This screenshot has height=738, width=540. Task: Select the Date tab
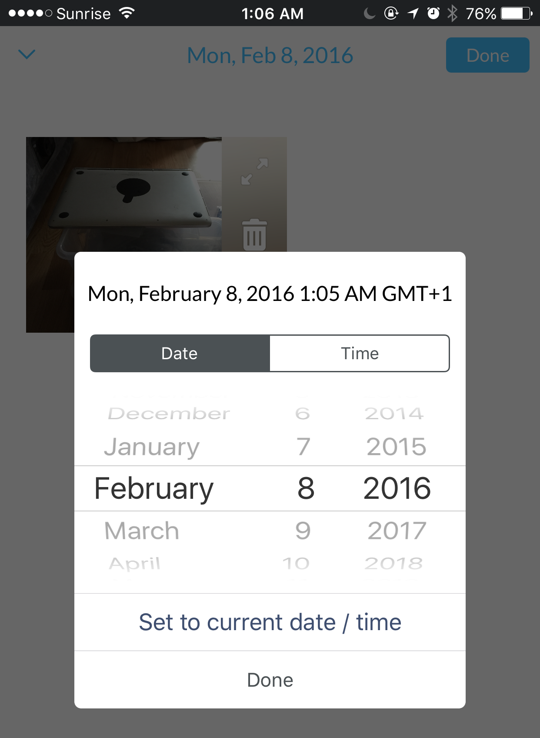click(180, 353)
